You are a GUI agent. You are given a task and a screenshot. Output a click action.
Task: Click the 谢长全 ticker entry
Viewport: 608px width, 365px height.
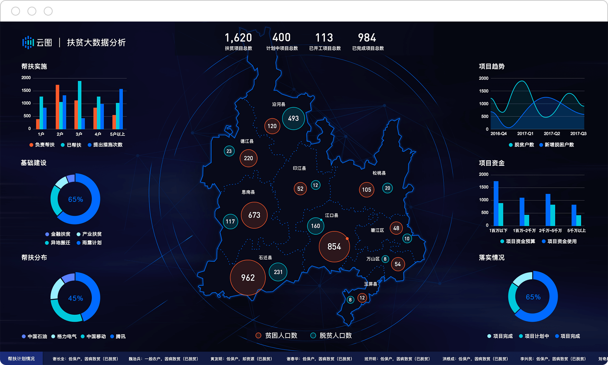[x=85, y=359]
